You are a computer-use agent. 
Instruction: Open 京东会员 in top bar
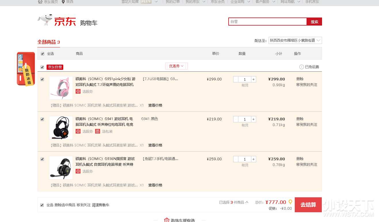click(218, 2)
